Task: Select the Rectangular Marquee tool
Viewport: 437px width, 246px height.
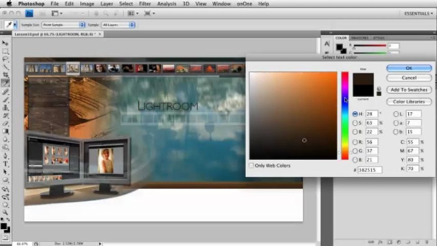Action: tap(5, 51)
